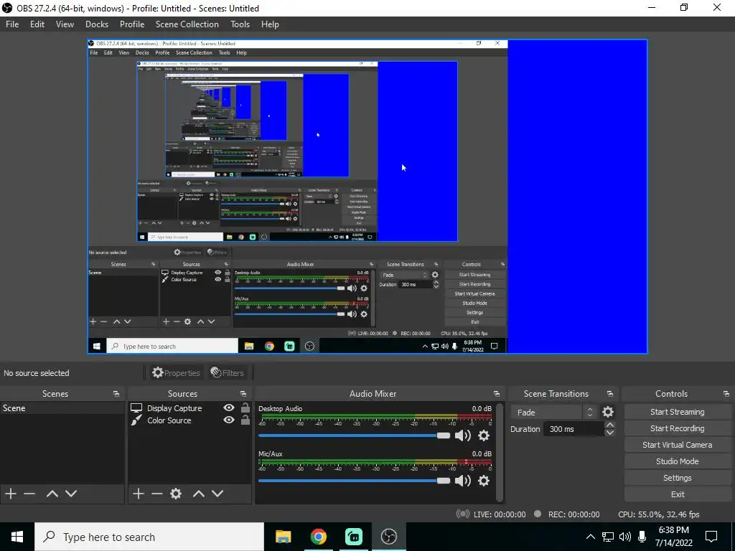Increase transition duration with up arrow
Screen dimensions: 735x551
click(x=610, y=425)
